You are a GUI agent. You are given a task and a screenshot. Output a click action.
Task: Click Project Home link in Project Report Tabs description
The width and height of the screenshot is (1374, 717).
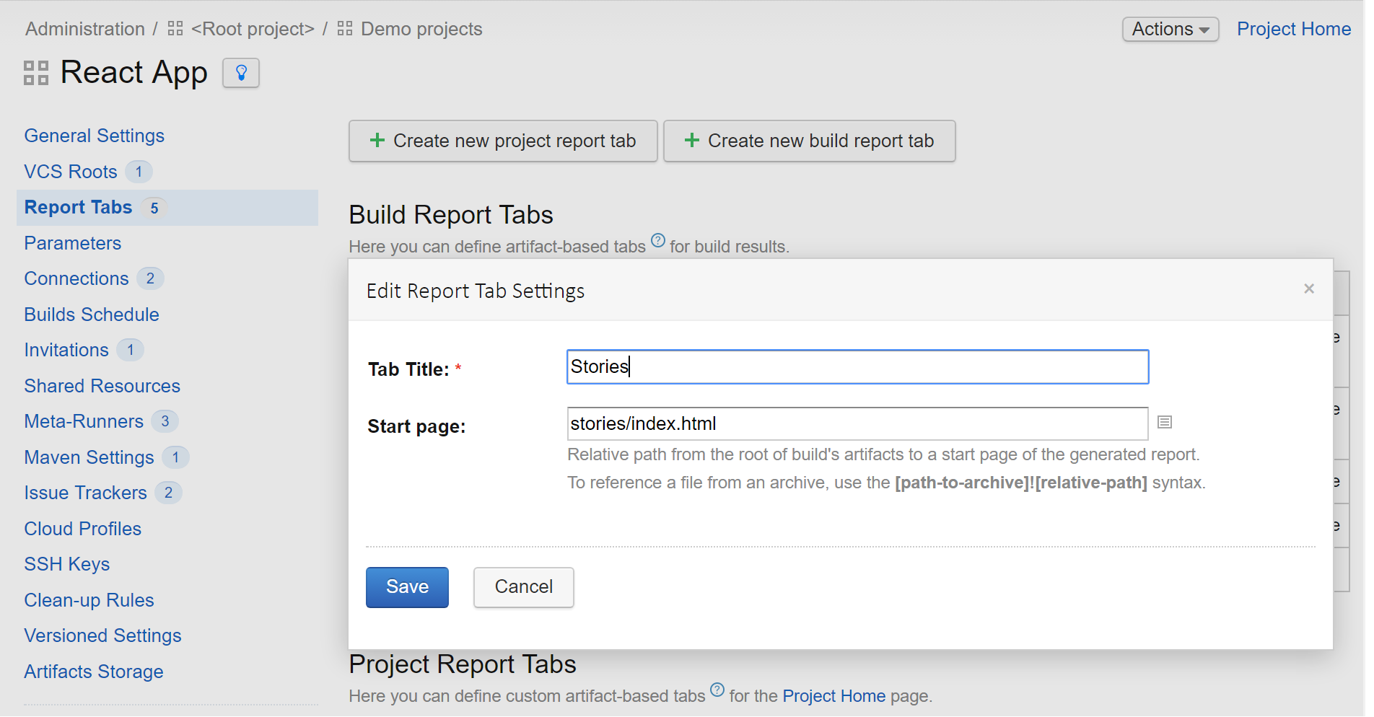(834, 696)
